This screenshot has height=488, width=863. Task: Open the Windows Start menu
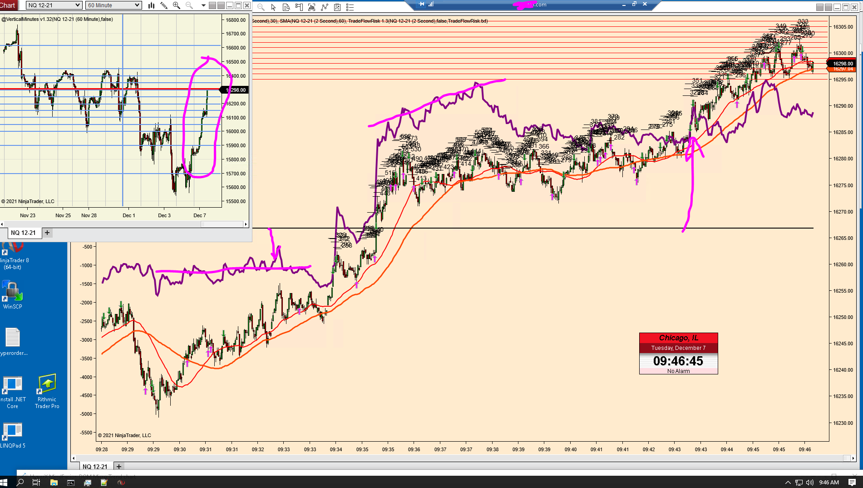pyautogui.click(x=4, y=483)
